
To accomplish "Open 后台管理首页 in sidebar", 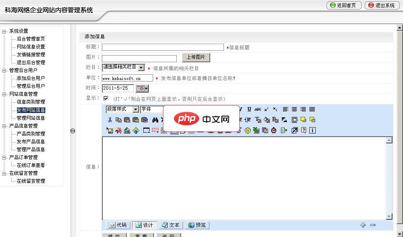I will point(31,39).
